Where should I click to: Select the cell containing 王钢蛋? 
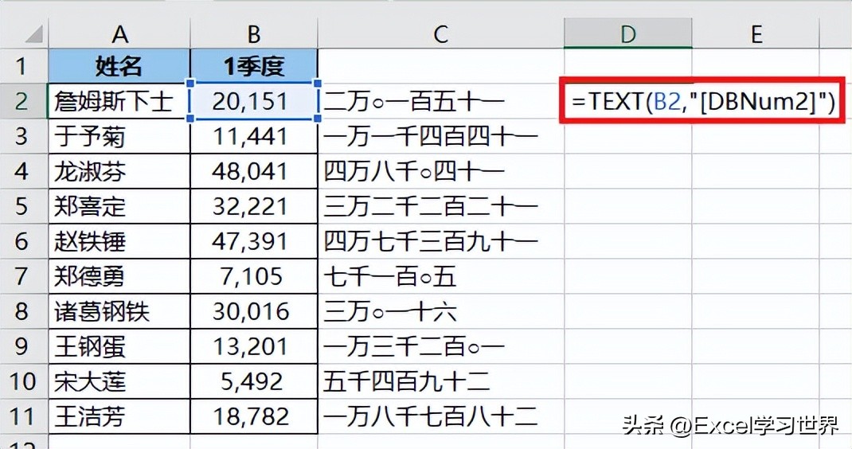119,346
